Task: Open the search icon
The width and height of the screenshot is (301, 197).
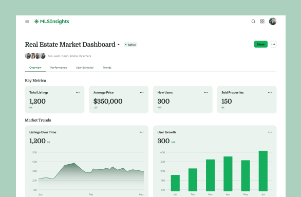Action: [x=253, y=22]
